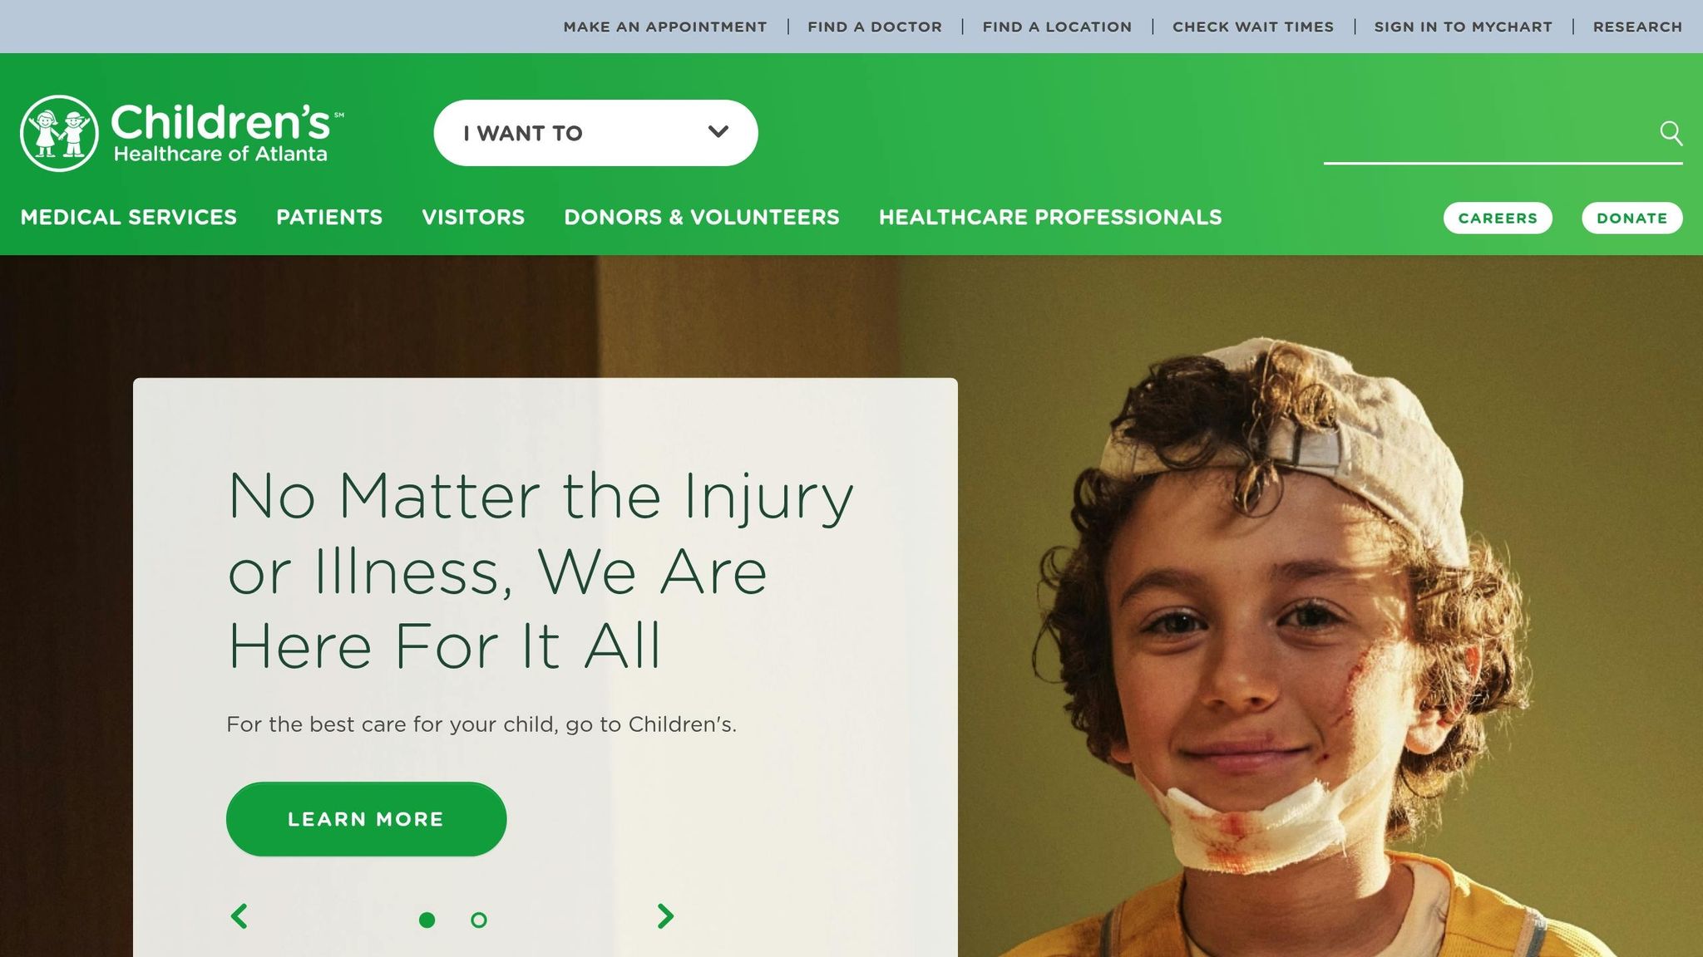The image size is (1703, 957).
Task: Select the second hollow carousel dot
Action: (x=479, y=920)
